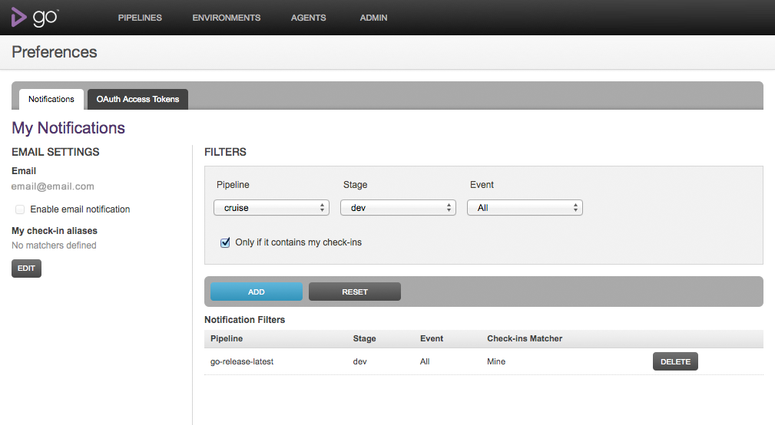Open the Agents section
The height and width of the screenshot is (425, 775).
(308, 18)
